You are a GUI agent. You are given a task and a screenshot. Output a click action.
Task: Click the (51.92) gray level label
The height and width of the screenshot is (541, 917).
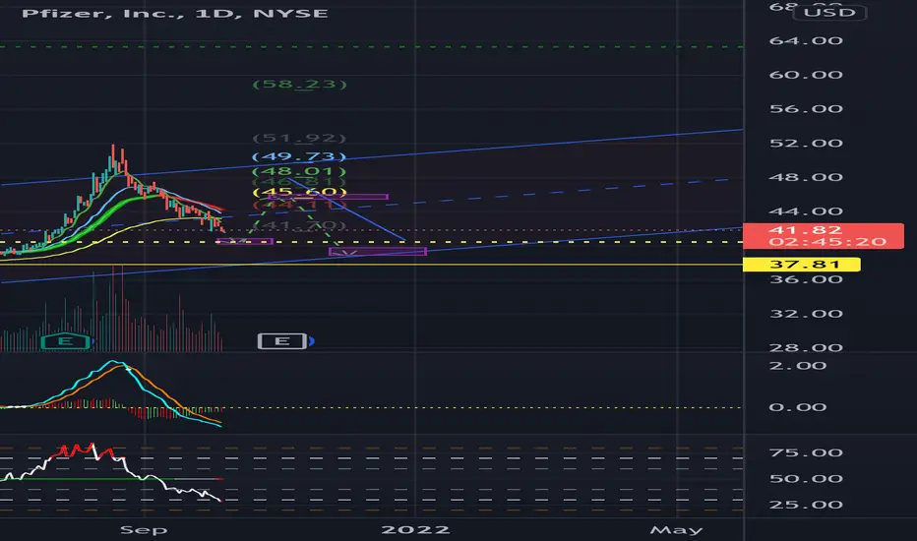[x=299, y=138]
